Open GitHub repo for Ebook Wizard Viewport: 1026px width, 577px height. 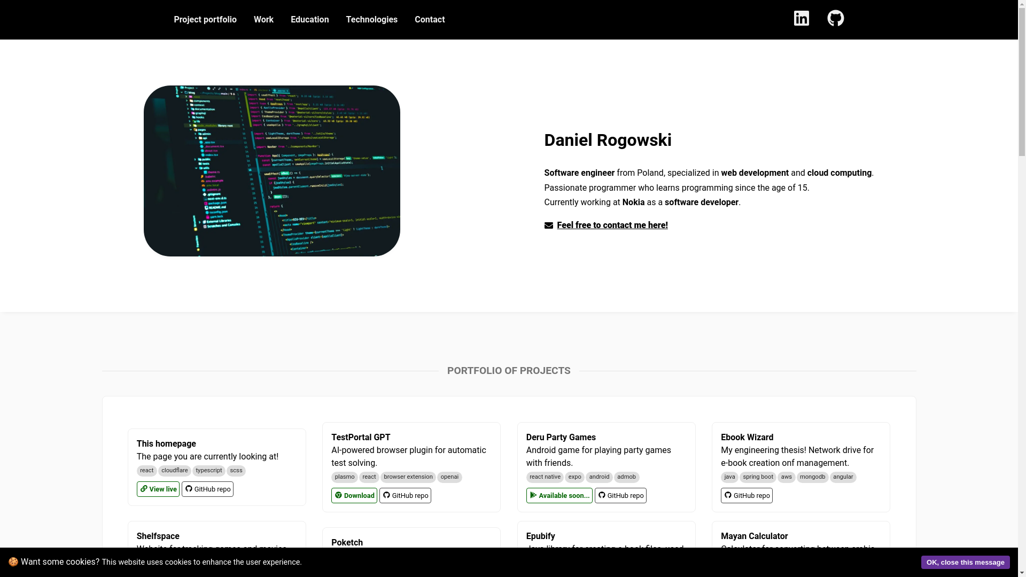[x=747, y=496]
